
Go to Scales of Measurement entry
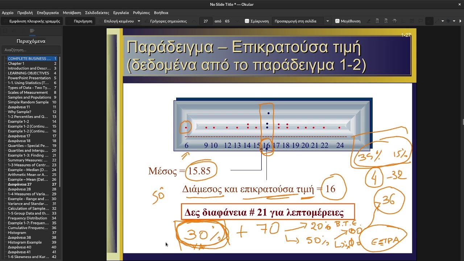32,92
